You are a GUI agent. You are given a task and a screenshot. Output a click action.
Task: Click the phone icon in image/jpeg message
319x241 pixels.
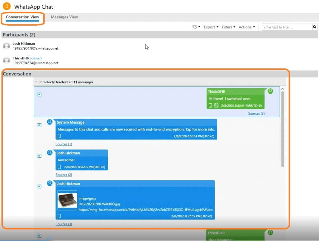[x=59, y=216]
